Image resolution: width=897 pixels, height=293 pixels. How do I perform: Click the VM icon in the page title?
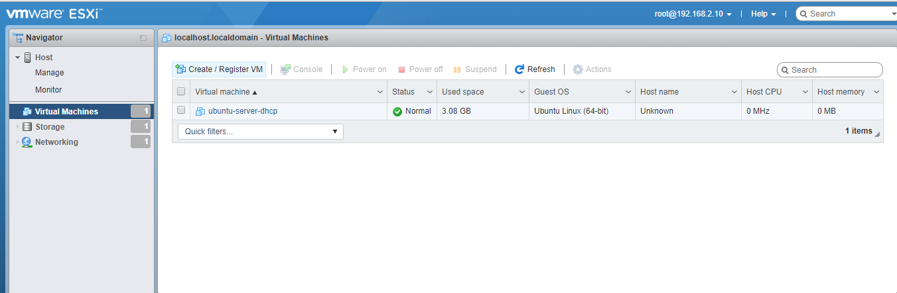click(167, 38)
